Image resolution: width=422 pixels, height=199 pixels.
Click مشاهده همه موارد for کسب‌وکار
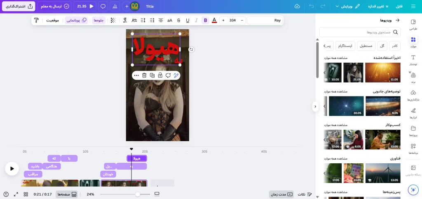[x=335, y=125]
